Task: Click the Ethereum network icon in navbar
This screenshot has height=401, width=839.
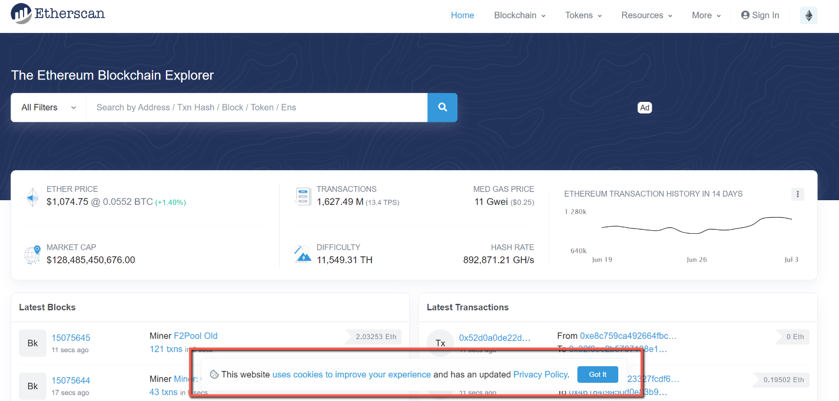Action: click(808, 16)
